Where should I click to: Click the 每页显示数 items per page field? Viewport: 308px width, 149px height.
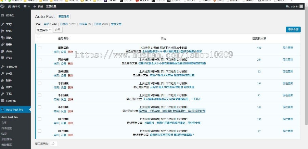[54, 144]
